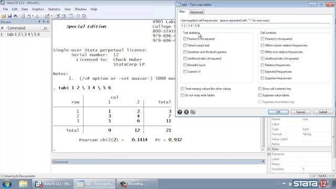This screenshot has height=189, width=336.
Task: Enable Suppress value labels checkbox
Action: coord(260,96)
